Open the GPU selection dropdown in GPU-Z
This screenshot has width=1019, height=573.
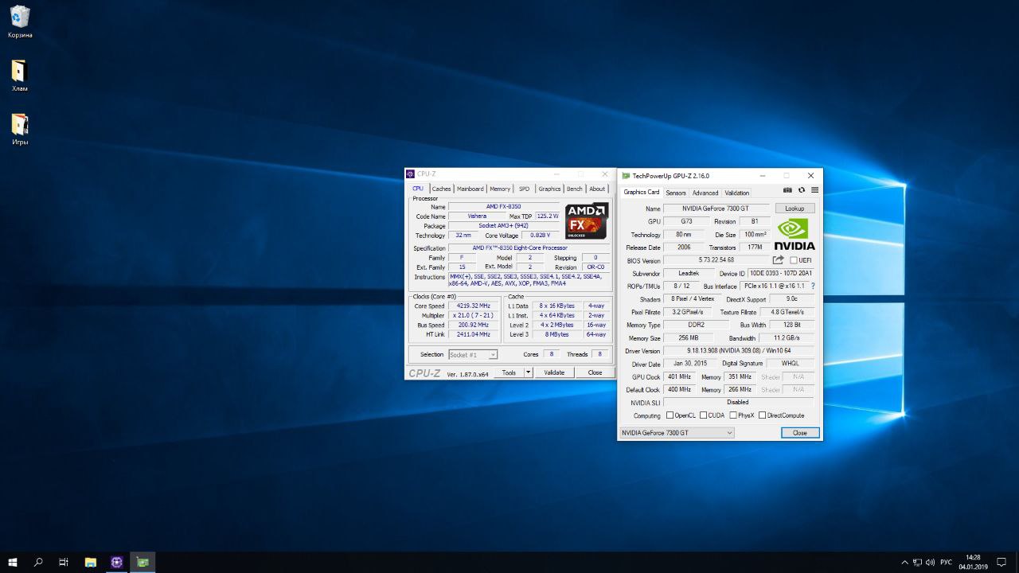pos(677,433)
